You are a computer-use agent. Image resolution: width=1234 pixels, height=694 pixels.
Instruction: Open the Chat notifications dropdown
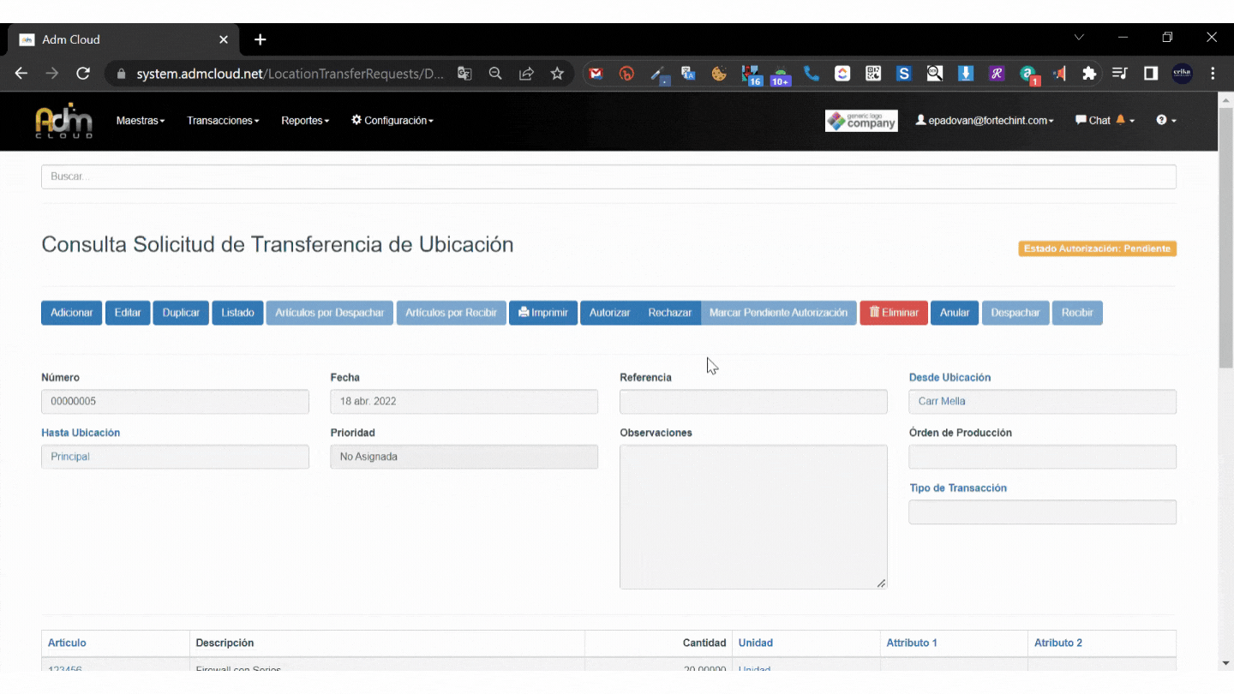click(x=1105, y=121)
